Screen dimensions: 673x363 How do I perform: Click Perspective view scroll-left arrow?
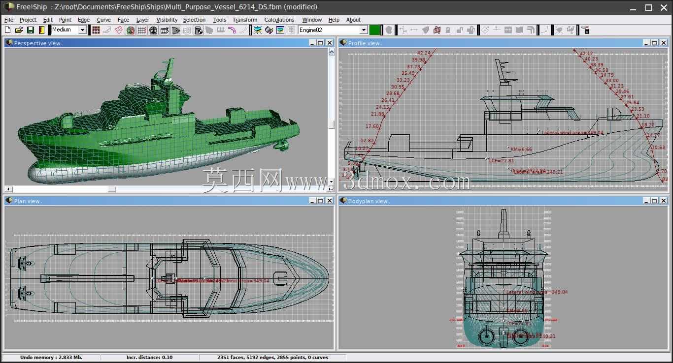[7, 189]
